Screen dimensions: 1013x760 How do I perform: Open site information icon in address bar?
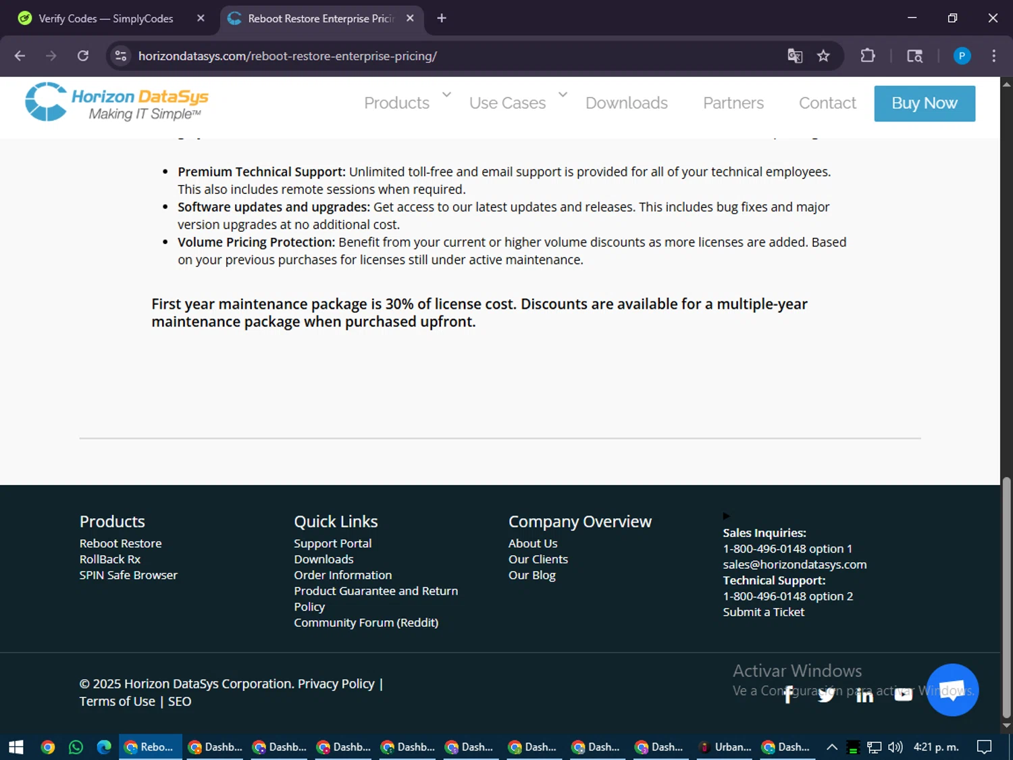pyautogui.click(x=121, y=56)
